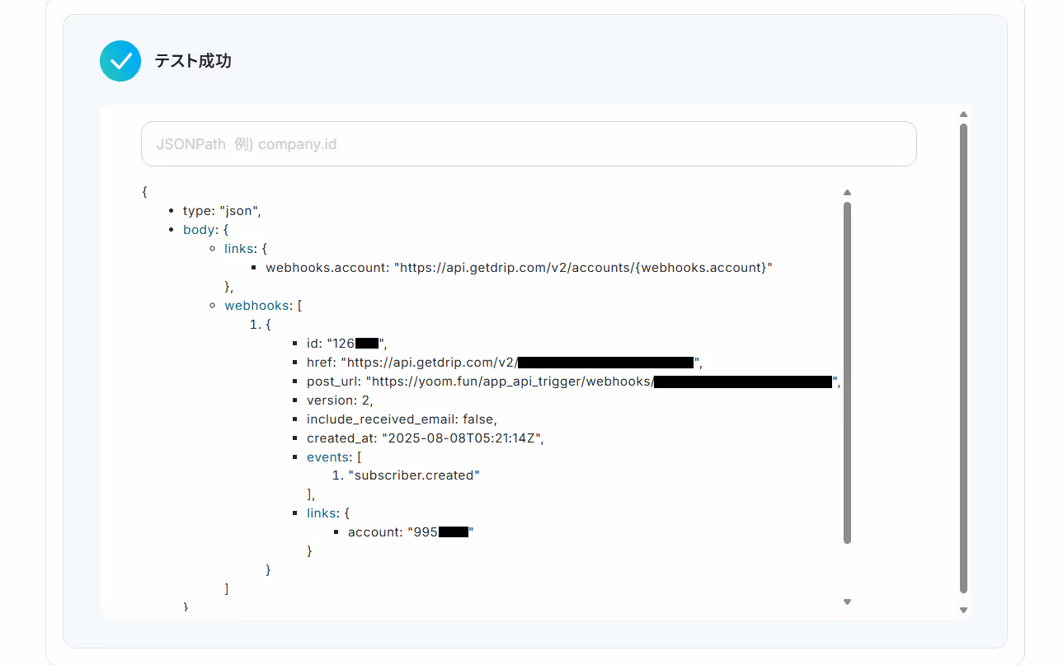The image size is (1063, 665).
Task: Click the テスト成功 heading text
Action: pos(192,61)
